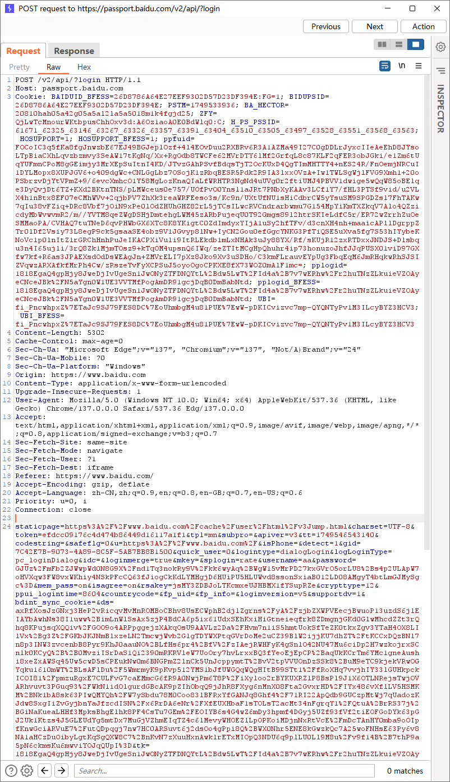Viewport: 450px width, 782px height.
Task: Go to next search match arrow
Action: (x=61, y=770)
